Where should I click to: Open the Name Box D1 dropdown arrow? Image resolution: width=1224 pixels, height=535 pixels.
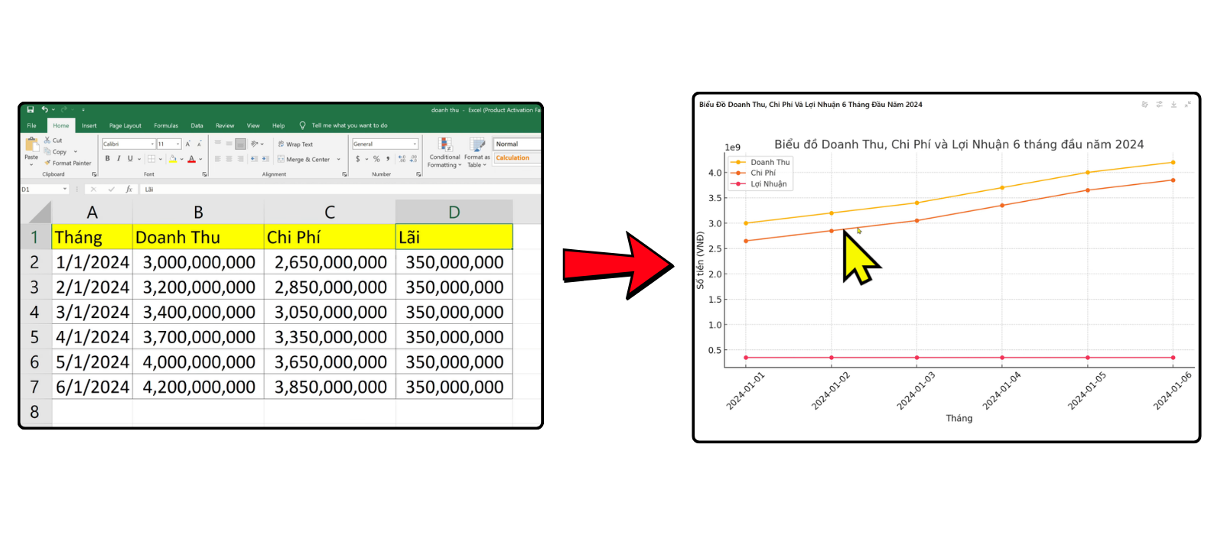pyautogui.click(x=65, y=189)
